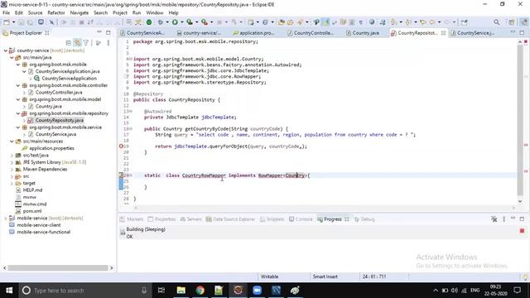Screen dimensions: 530x298
Task: Open the Run button dropdown arrow
Action: tap(182, 22)
